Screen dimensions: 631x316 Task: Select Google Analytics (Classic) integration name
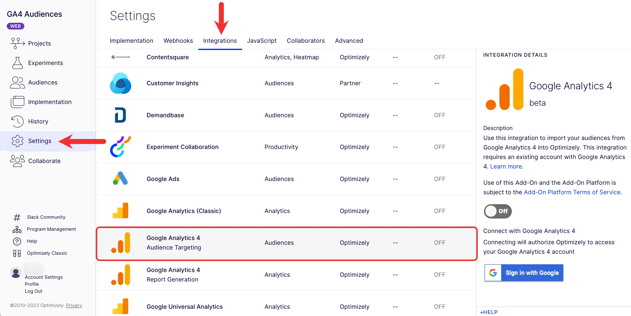184,211
